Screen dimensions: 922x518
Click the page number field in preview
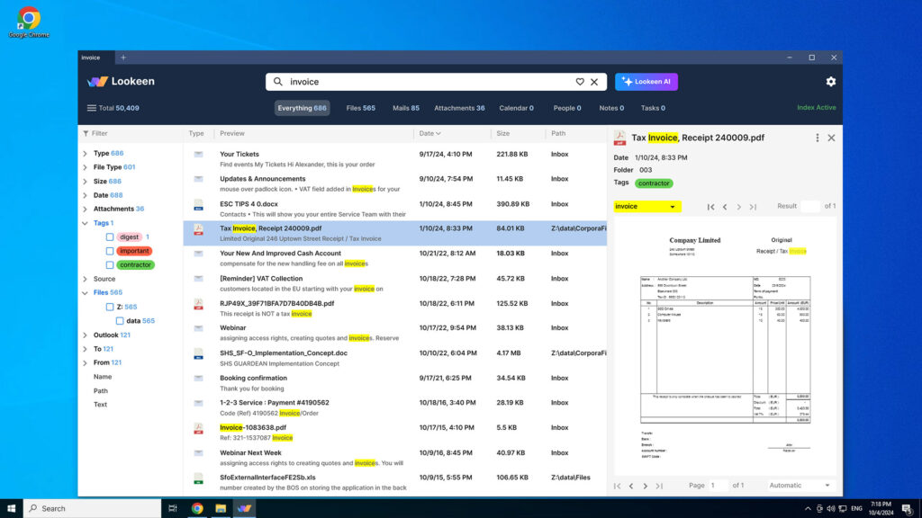(x=718, y=486)
